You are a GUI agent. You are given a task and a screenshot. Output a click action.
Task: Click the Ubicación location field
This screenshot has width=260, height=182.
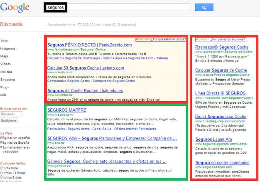11,114
